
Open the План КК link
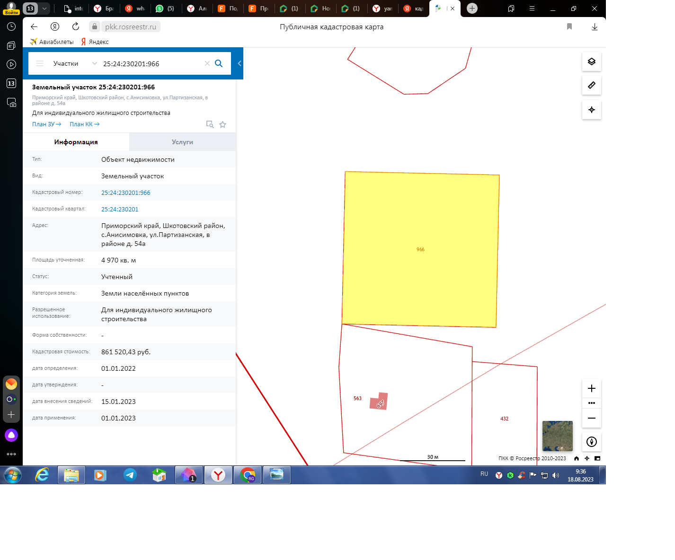pyautogui.click(x=84, y=124)
